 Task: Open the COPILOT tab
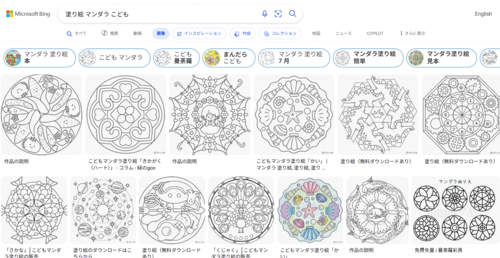click(x=375, y=33)
